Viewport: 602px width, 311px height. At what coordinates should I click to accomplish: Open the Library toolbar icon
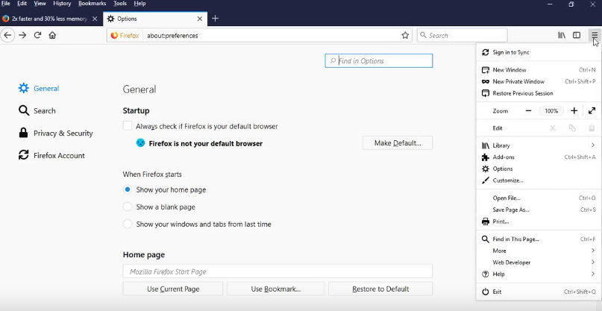(x=562, y=35)
